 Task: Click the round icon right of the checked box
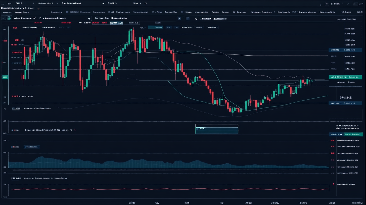(196, 19)
